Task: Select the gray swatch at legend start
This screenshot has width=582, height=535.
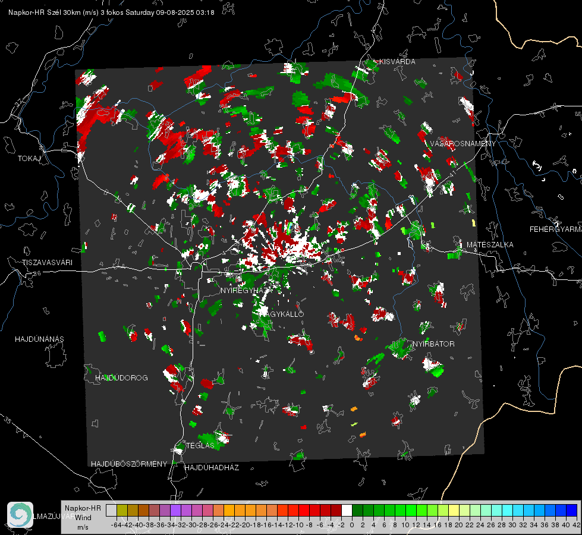Action: (x=111, y=510)
